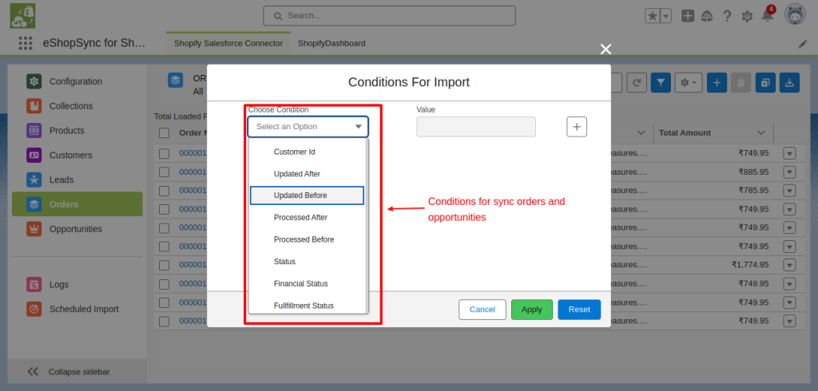Open Opportunities in sidebar
This screenshot has height=391, width=818.
(x=77, y=229)
